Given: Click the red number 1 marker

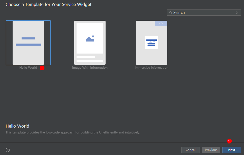Looking at the screenshot, I should 42,68.
